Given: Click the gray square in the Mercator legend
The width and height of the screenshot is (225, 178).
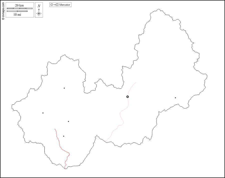Looking at the screenshot, I should pos(57,5).
